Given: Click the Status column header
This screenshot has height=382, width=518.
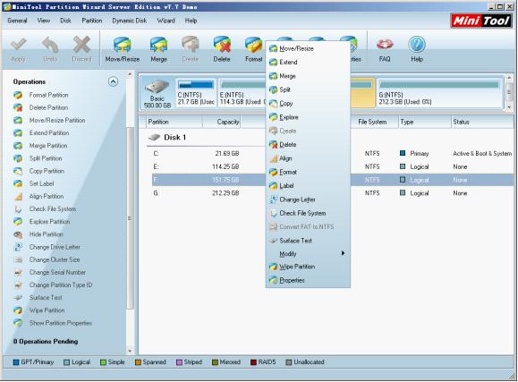Looking at the screenshot, I should (482, 122).
